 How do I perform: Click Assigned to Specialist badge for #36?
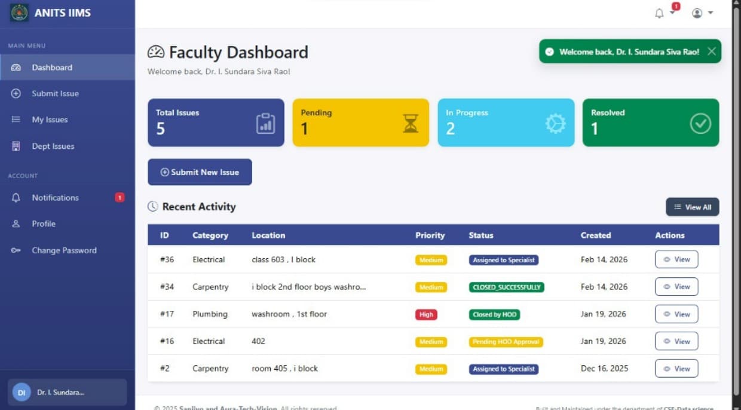504,260
